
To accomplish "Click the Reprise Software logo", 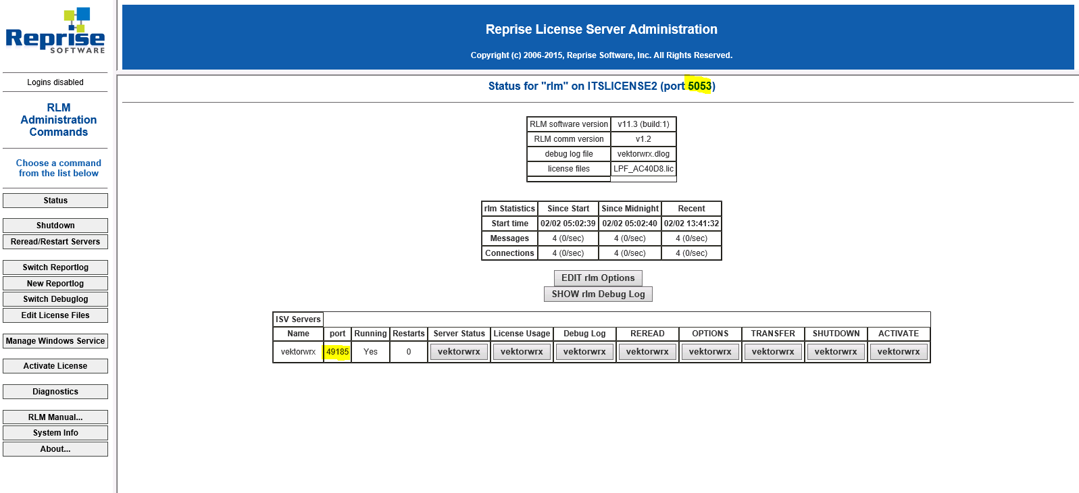I will [x=55, y=32].
